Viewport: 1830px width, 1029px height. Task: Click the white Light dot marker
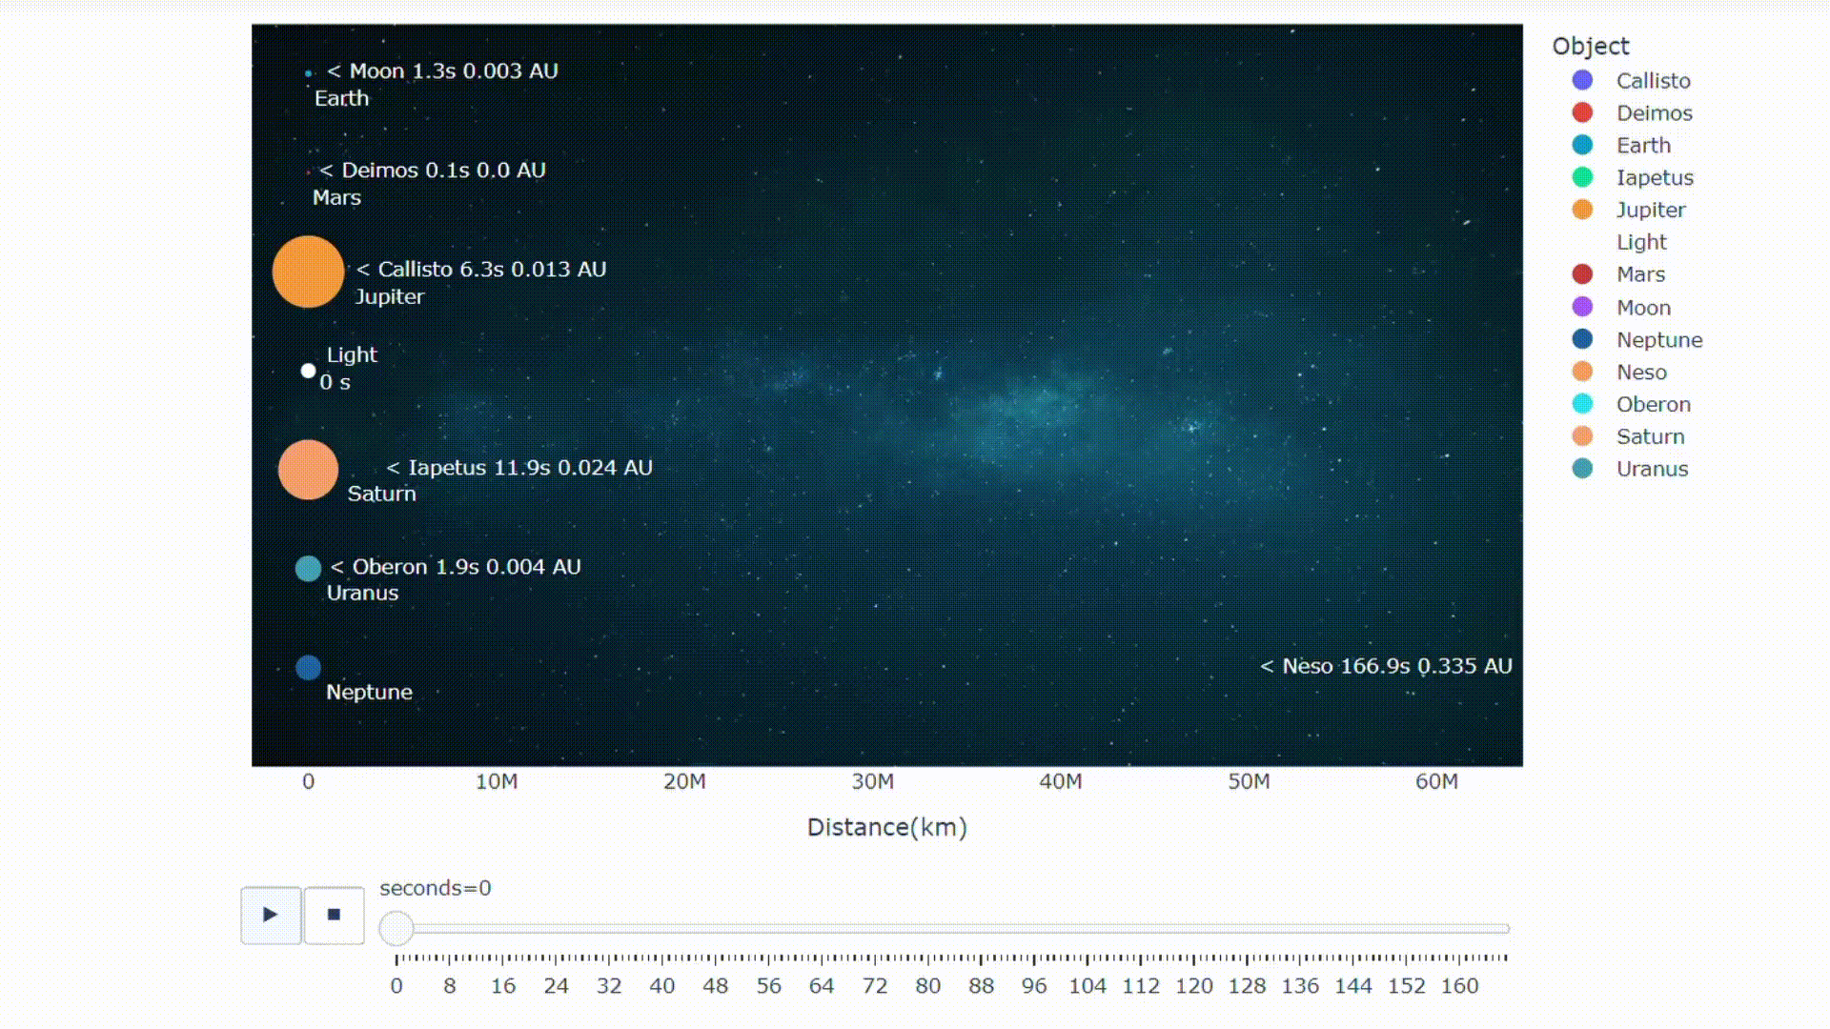pyautogui.click(x=308, y=371)
